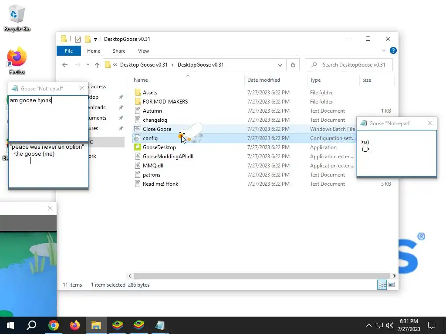Open File Explorer taskbar icon
This screenshot has height=334, width=446.
tap(96, 325)
